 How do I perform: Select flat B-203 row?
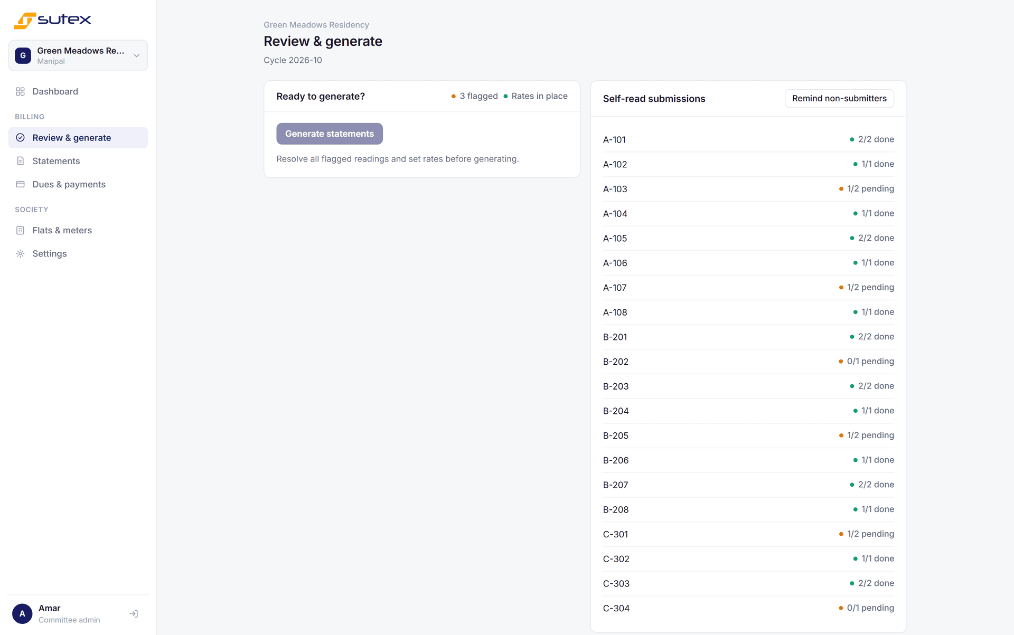[x=748, y=386]
